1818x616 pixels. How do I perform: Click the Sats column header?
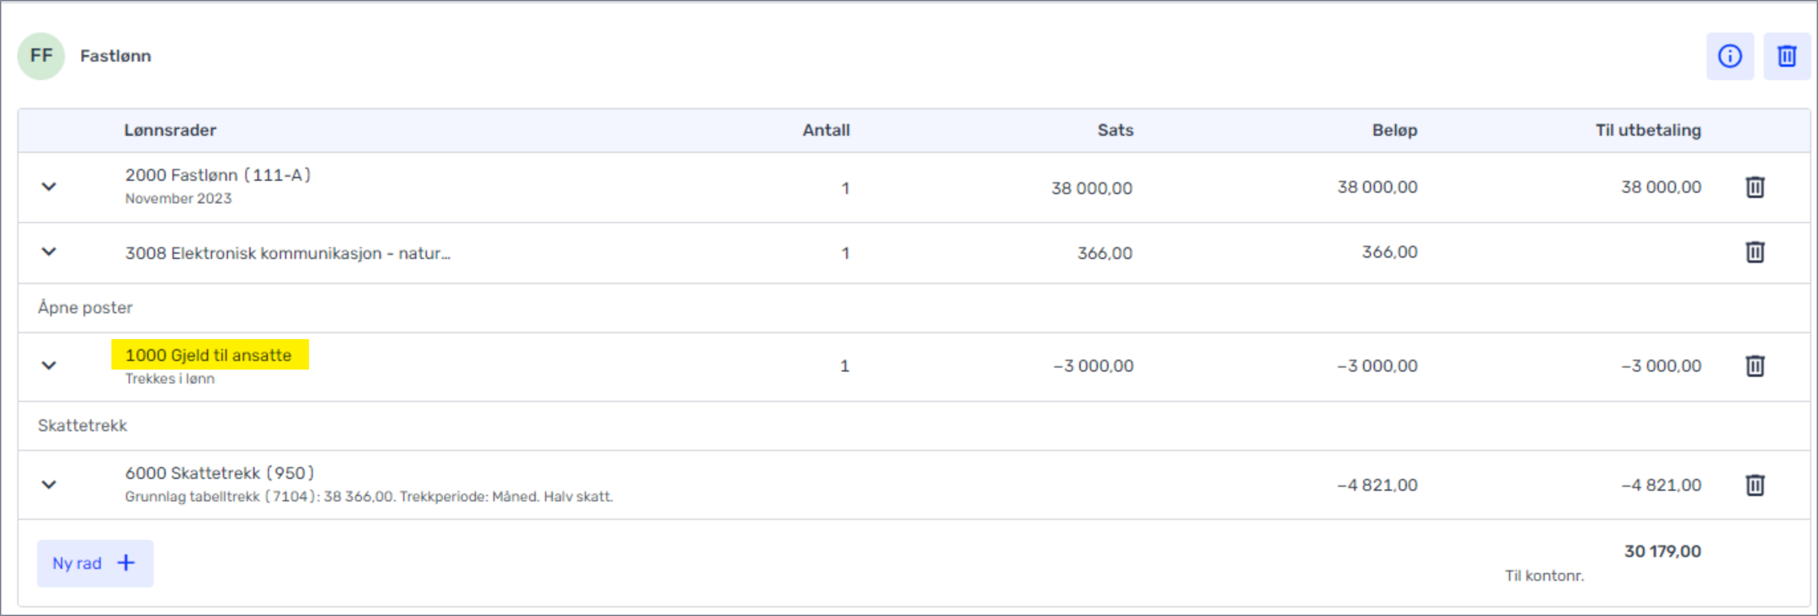[x=1115, y=130]
